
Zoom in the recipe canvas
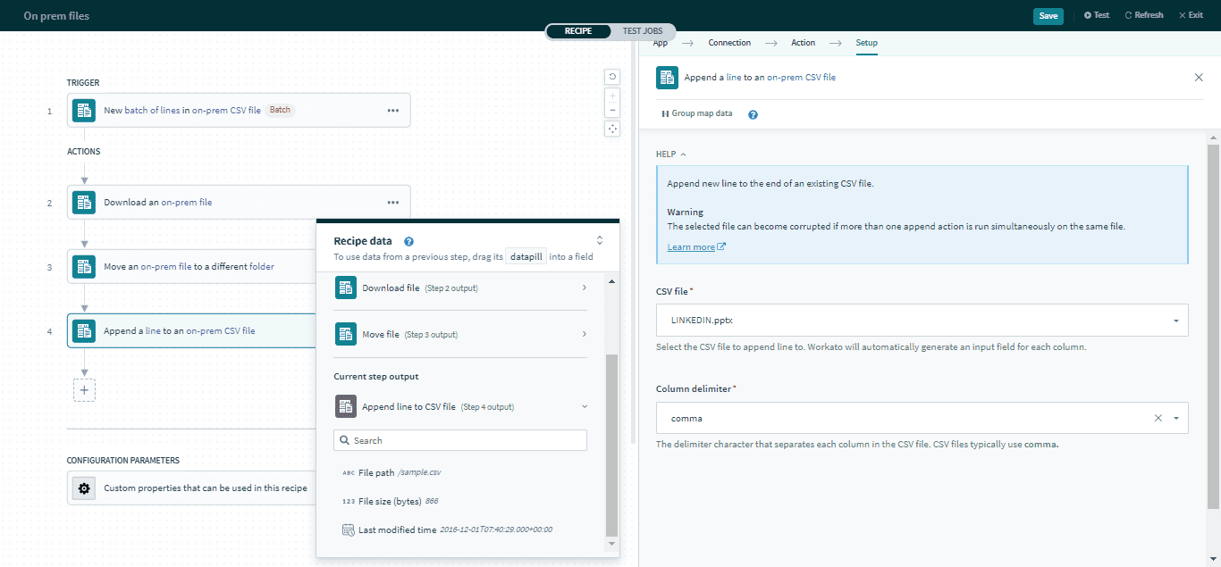point(613,95)
